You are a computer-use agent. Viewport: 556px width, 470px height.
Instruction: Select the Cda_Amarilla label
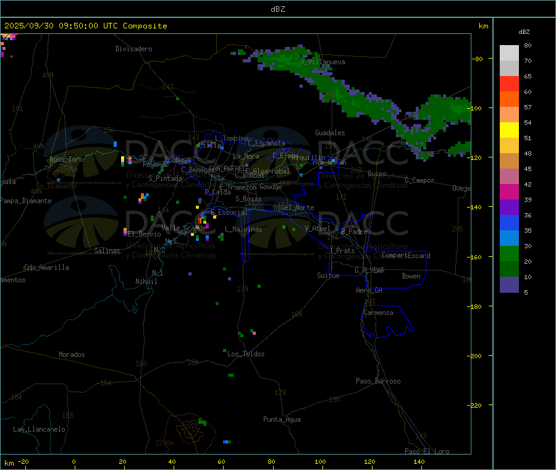pyautogui.click(x=46, y=267)
